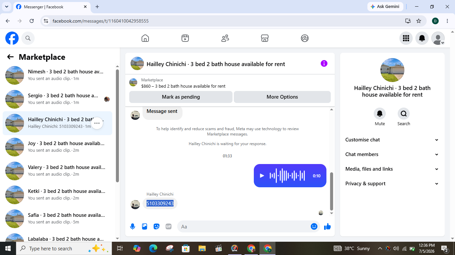This screenshot has width=455, height=255.
Task: Mute this conversation with bell icon
Action: click(x=380, y=114)
